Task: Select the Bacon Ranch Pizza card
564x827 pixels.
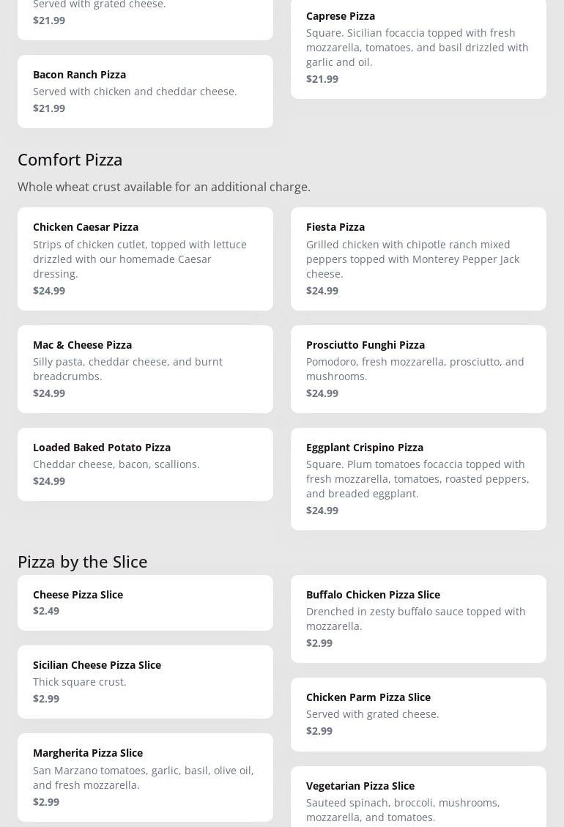Action: pyautogui.click(x=145, y=91)
